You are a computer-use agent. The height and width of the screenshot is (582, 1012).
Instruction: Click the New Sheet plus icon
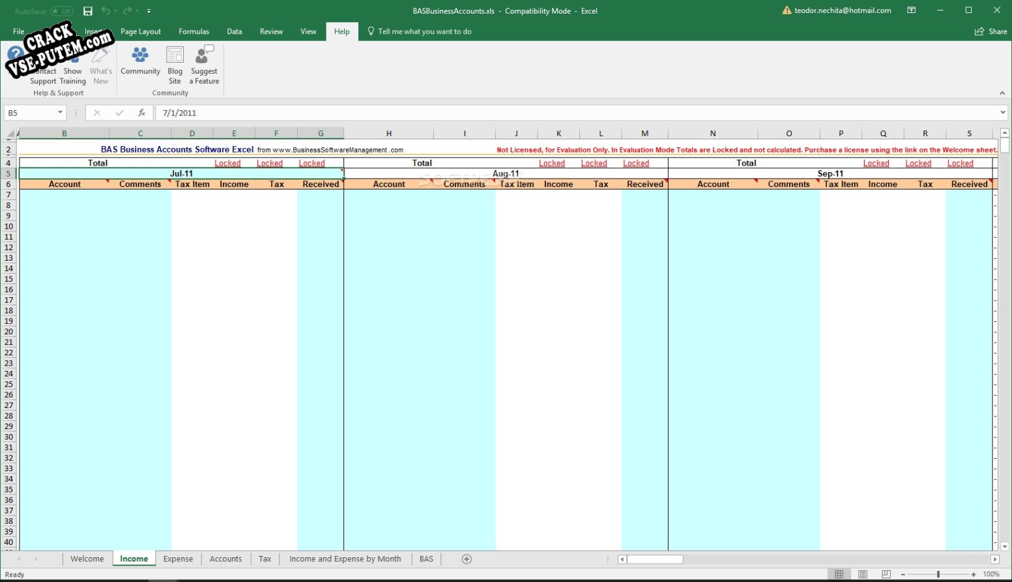click(x=467, y=559)
